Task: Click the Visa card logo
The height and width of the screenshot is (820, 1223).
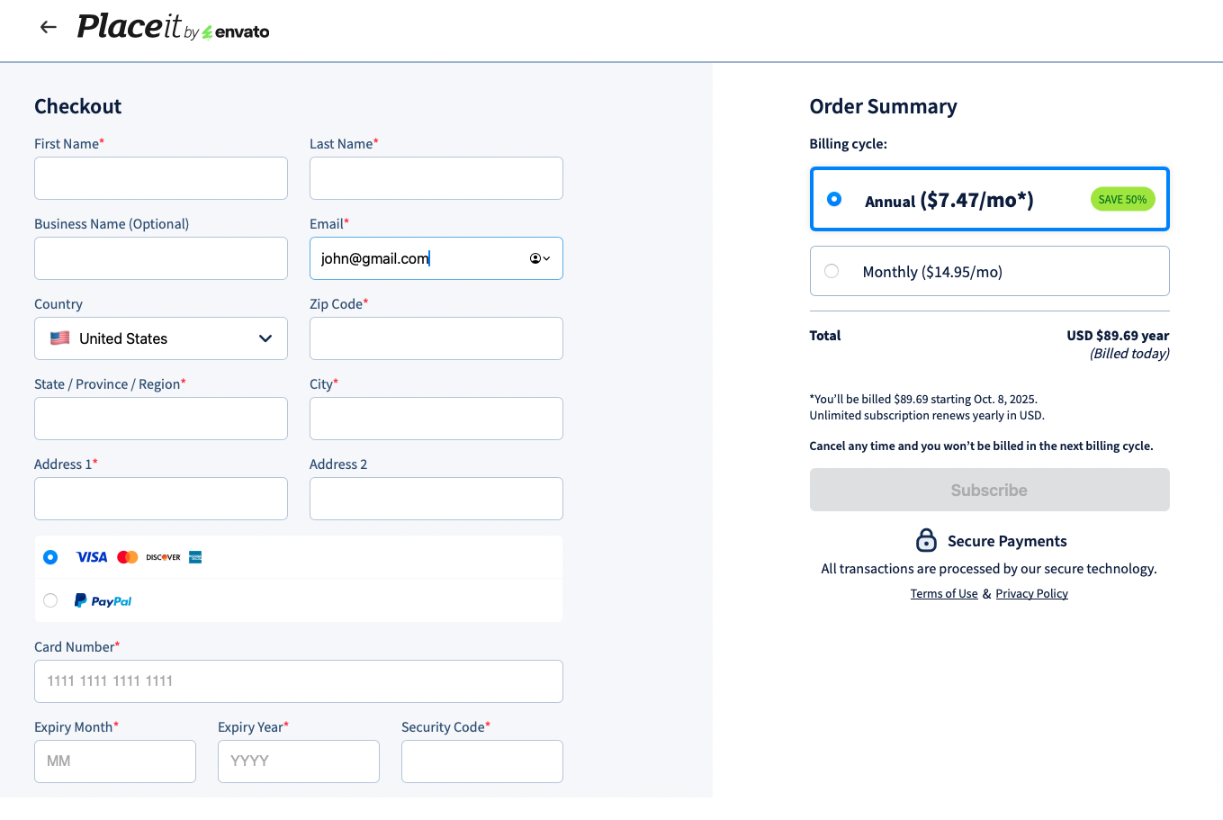Action: [92, 557]
